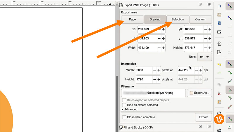This screenshot has height=132, width=234.
Task: Click the folder icon in Export As button
Action: pos(191,93)
